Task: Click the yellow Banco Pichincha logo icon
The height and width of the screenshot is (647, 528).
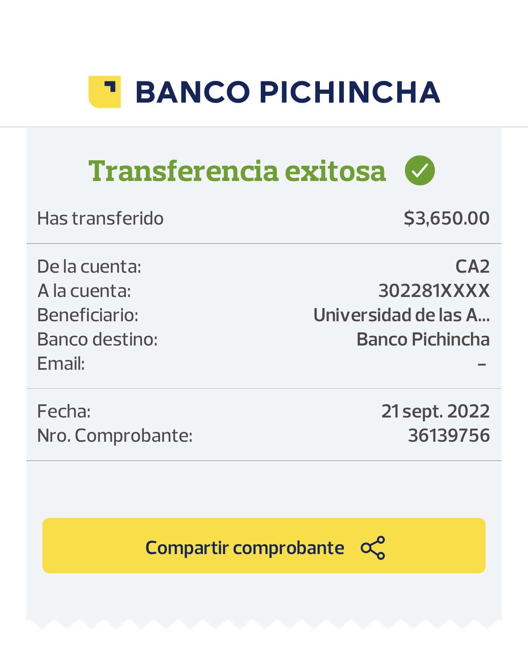Action: click(x=104, y=92)
